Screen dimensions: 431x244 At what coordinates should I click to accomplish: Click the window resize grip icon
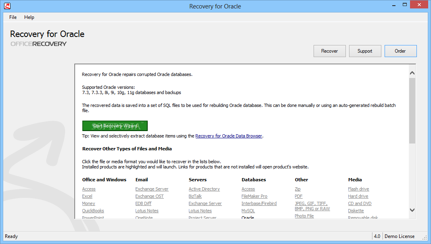point(425,238)
